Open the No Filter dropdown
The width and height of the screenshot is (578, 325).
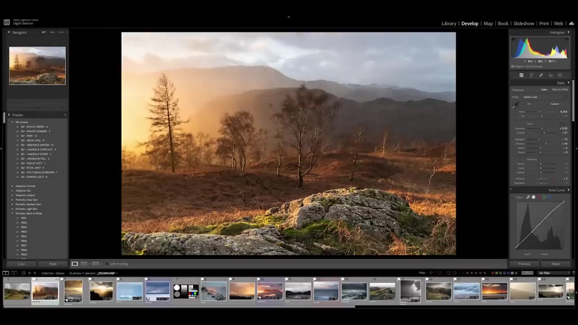point(554,273)
